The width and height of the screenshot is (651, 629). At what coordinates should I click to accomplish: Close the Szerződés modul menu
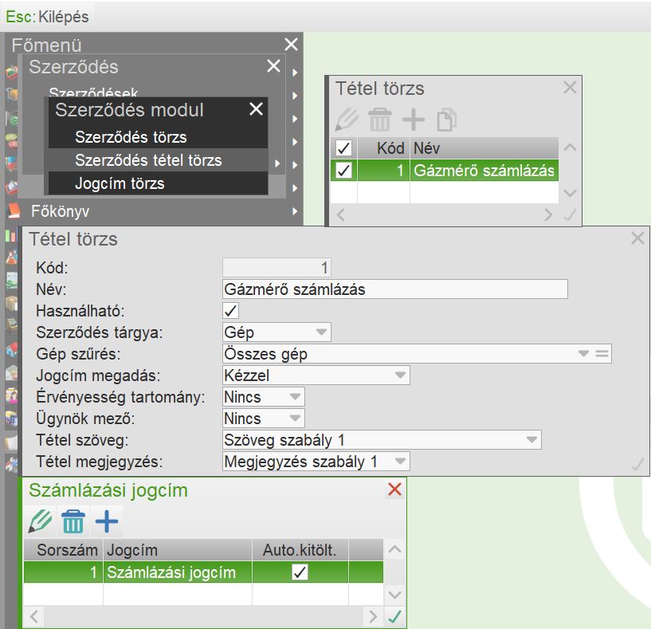[256, 109]
